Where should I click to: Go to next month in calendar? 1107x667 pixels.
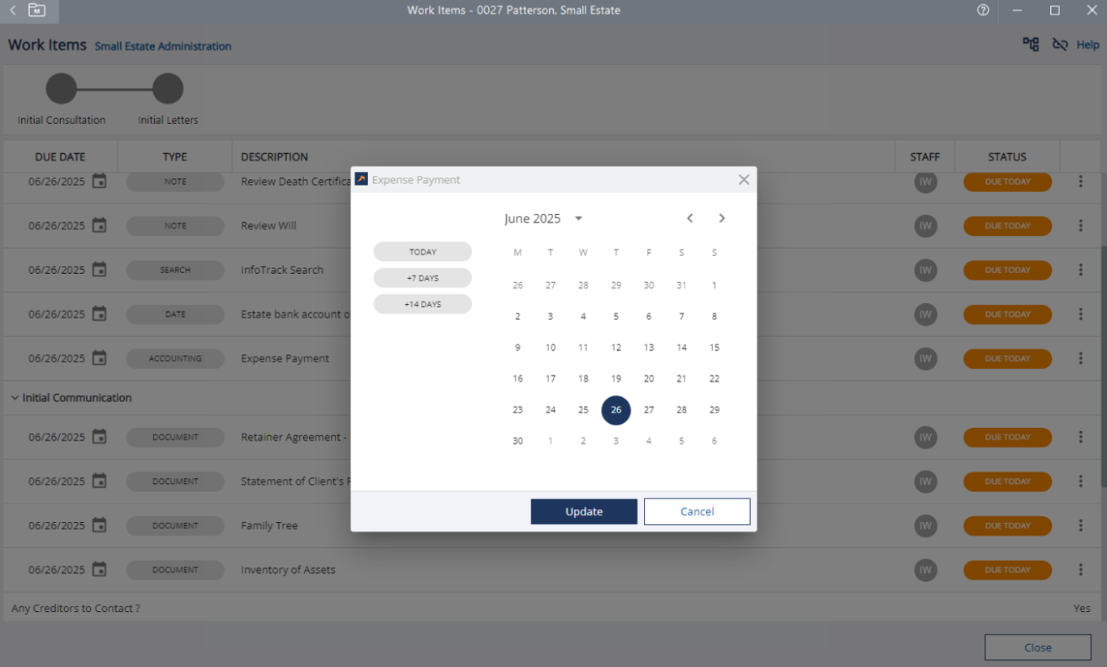722,218
